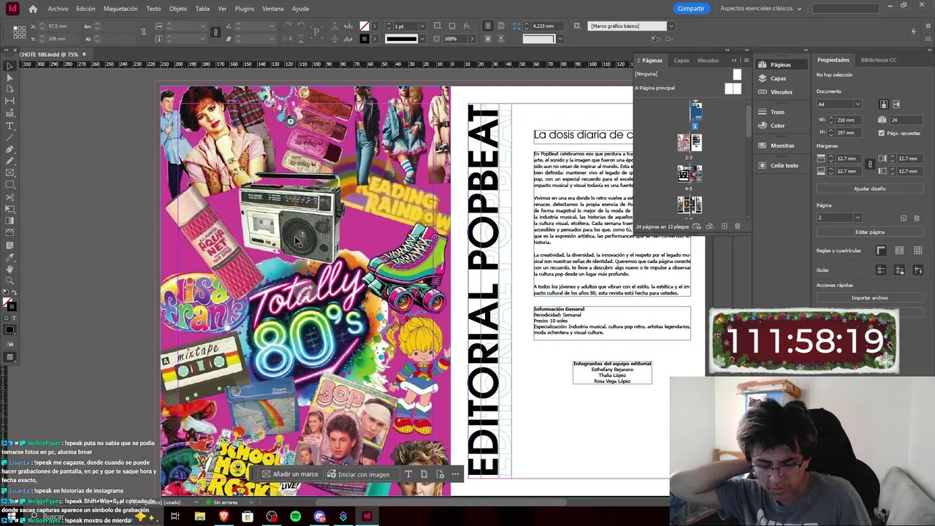The height and width of the screenshot is (526, 935).
Task: Expand the fill swatch options arrow
Action: [374, 26]
